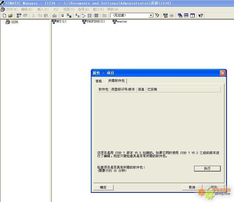Select the PROFIBUS(1) network object
The image size is (234, 202).
click(94, 21)
